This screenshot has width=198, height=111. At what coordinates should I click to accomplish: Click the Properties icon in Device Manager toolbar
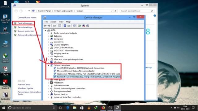click(x=59, y=26)
